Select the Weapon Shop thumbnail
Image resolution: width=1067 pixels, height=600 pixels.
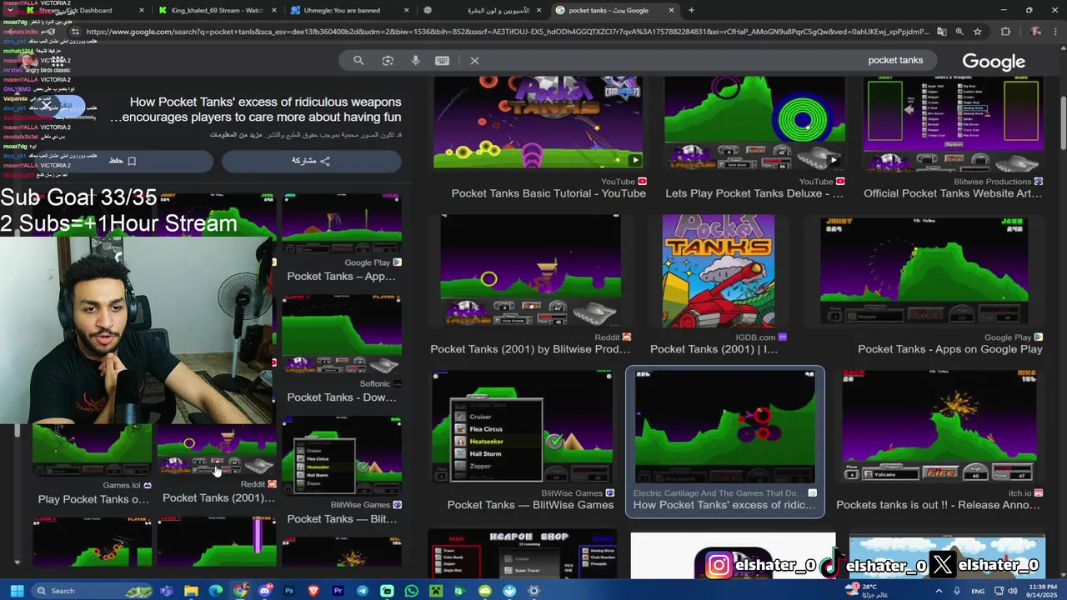522,555
